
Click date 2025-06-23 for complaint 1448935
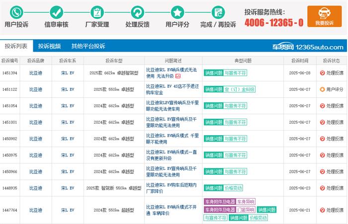(x=300, y=188)
